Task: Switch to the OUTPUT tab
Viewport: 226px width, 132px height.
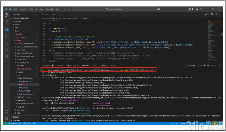Action: [x=60, y=66]
